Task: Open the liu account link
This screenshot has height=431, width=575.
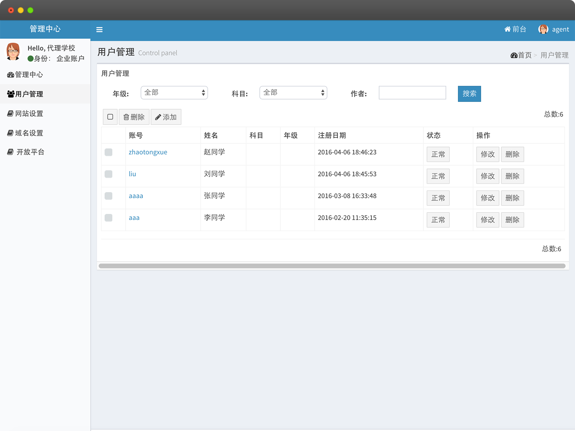Action: [x=132, y=174]
